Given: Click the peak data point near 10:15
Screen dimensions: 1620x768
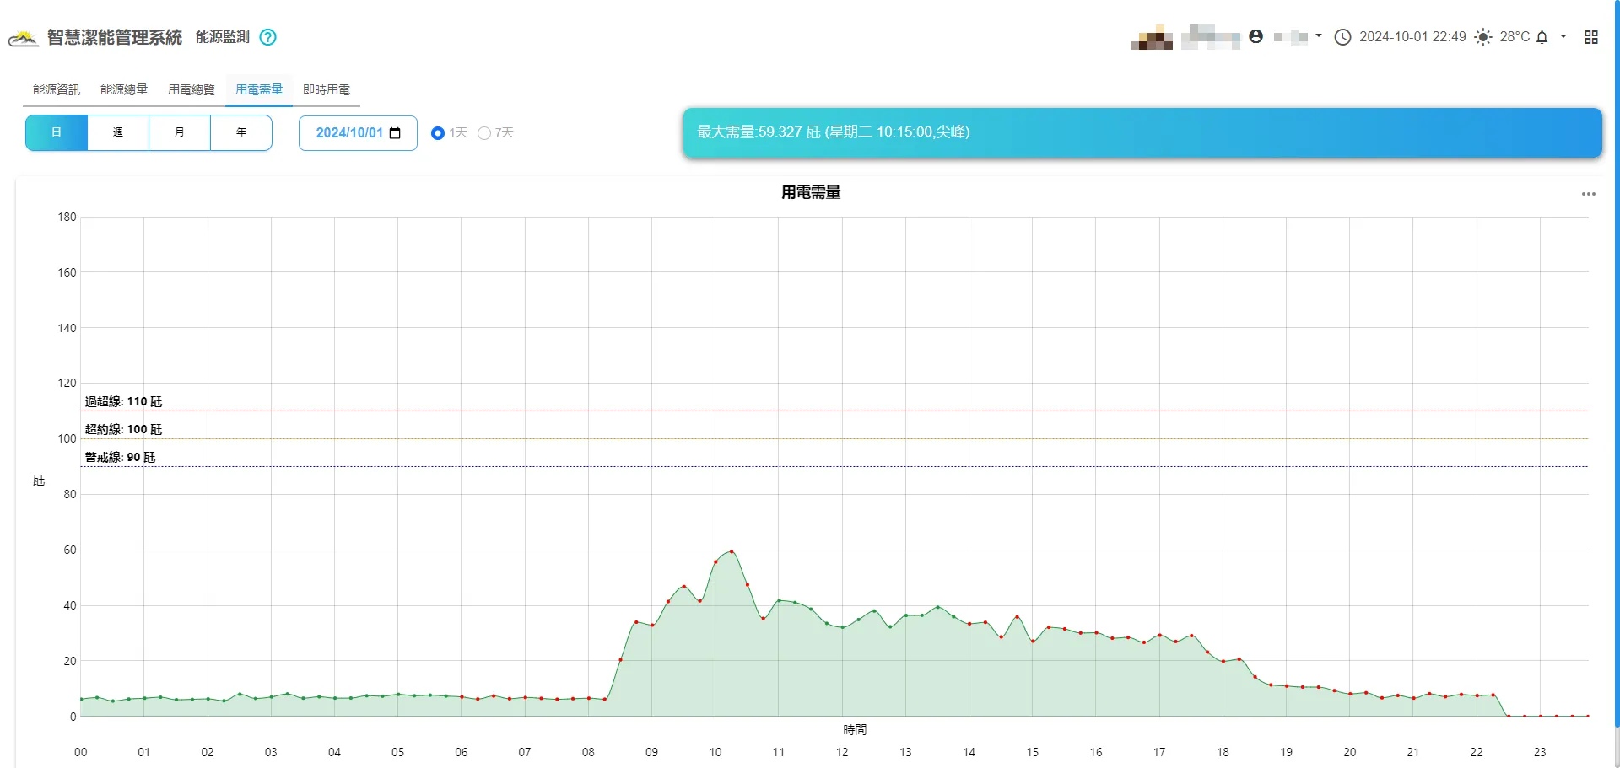Looking at the screenshot, I should (x=731, y=551).
